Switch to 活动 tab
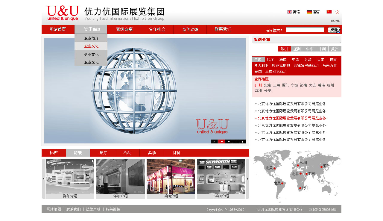The image size is (383, 221). tap(127, 153)
